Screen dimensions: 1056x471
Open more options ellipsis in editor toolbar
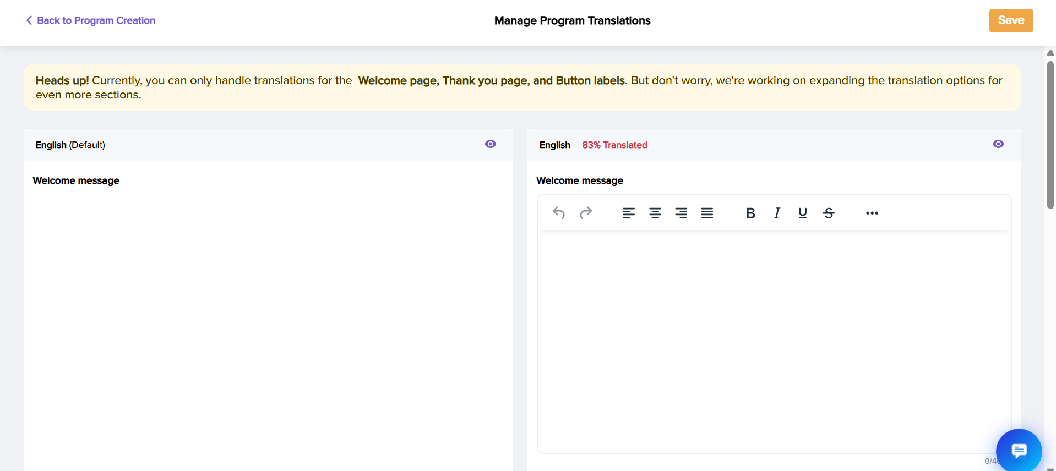(872, 213)
